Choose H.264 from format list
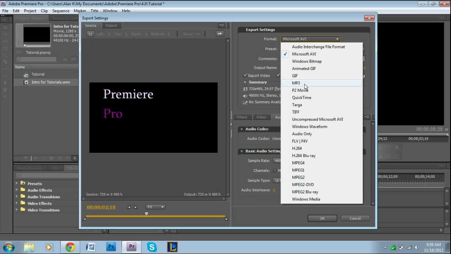 coord(322,149)
